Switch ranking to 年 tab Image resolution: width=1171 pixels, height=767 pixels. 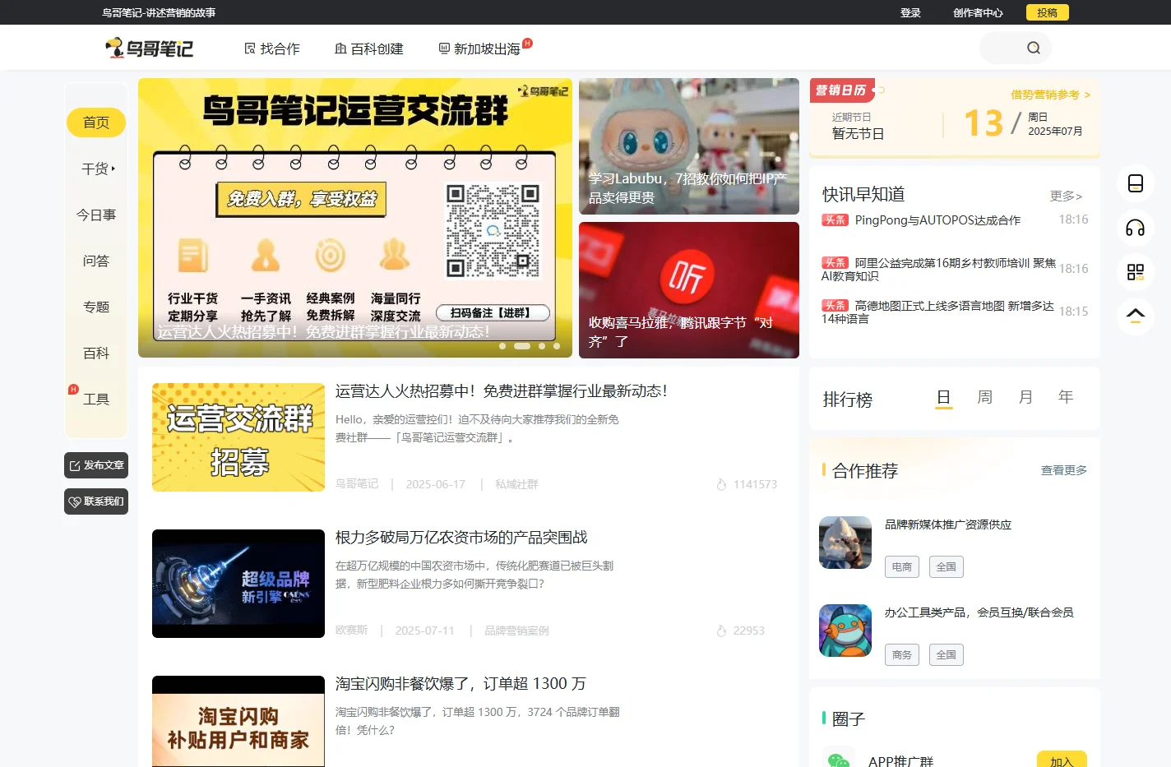[x=1066, y=397]
